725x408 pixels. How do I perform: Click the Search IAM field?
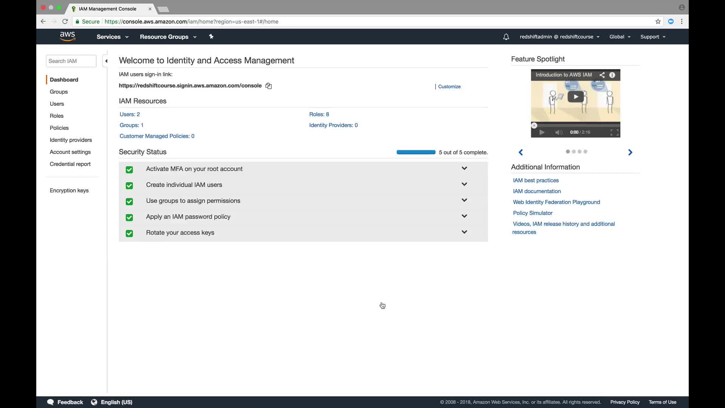click(71, 61)
